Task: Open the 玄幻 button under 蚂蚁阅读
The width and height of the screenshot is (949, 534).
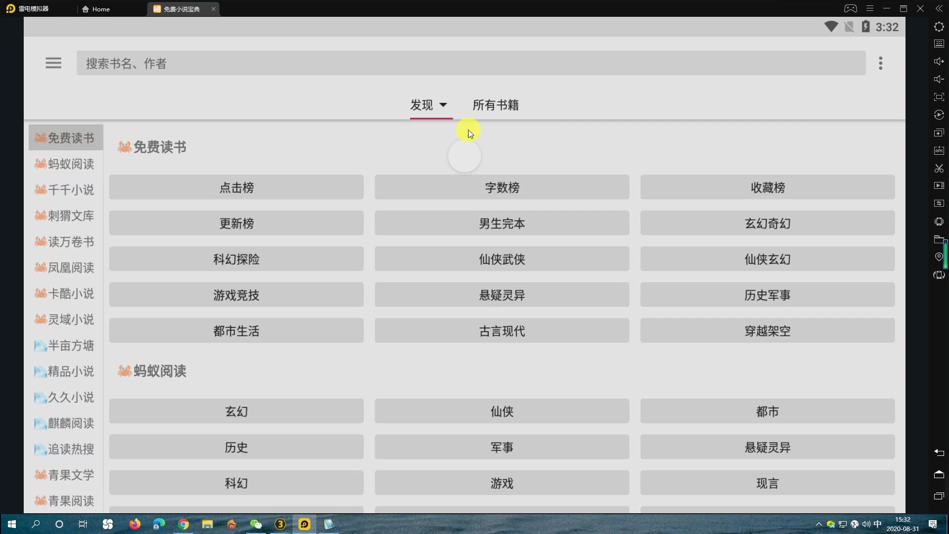Action: click(236, 411)
